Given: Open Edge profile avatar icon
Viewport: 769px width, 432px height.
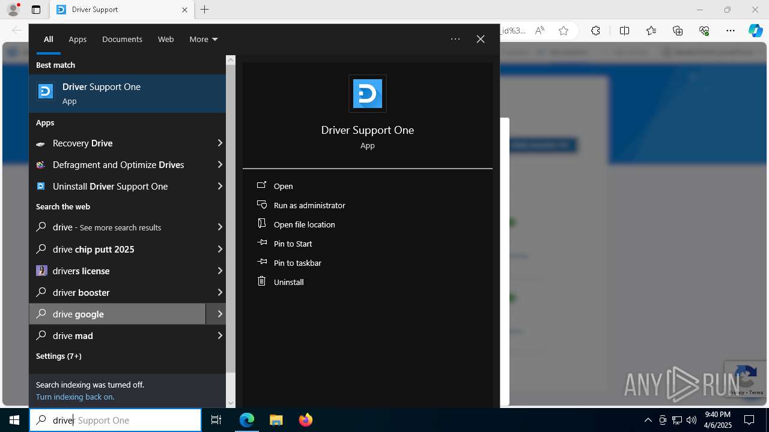Looking at the screenshot, I should pos(13,10).
